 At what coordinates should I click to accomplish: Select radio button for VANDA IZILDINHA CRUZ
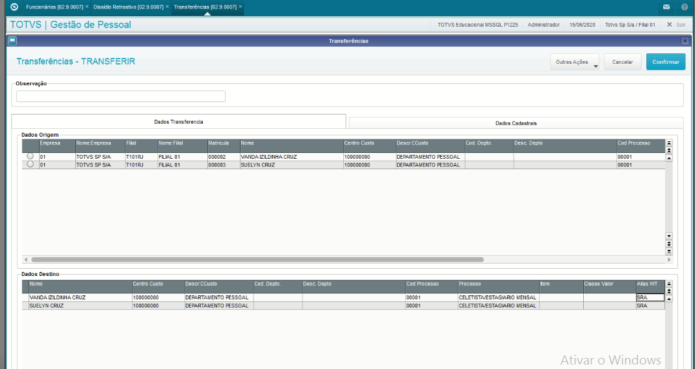pos(30,156)
